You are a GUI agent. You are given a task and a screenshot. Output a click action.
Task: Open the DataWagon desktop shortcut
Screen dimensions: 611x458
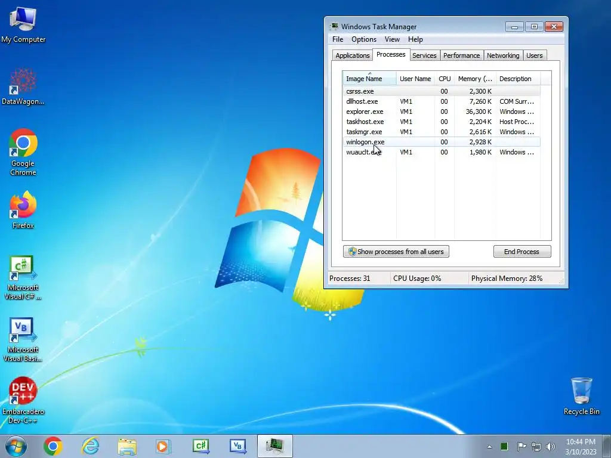[x=23, y=86]
